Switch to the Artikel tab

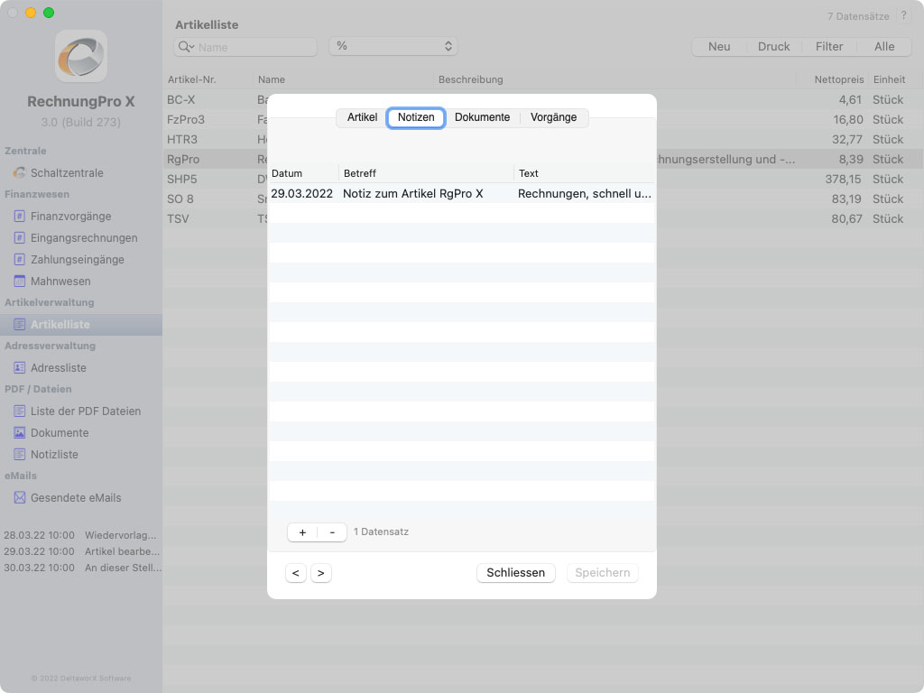[x=362, y=117]
